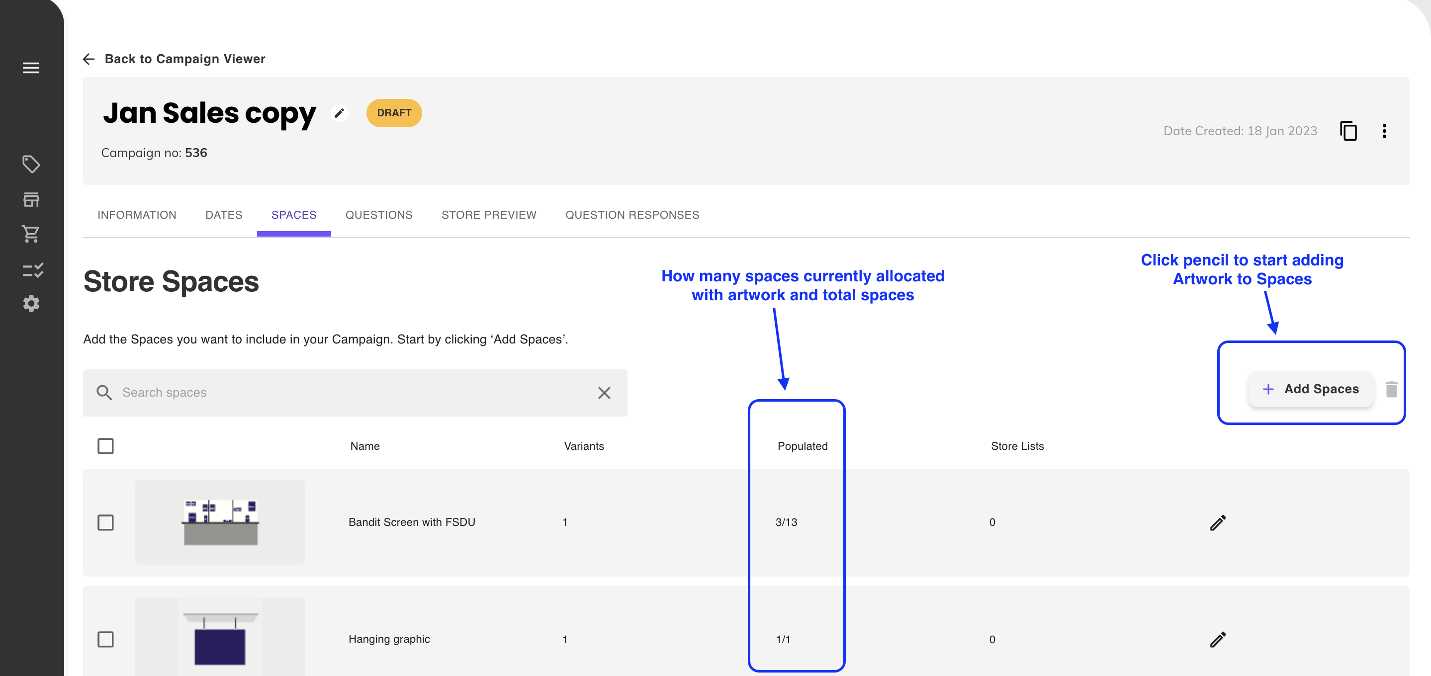Edit Bandit Screen with FSDU via pencil
1431x676 pixels.
(x=1218, y=523)
